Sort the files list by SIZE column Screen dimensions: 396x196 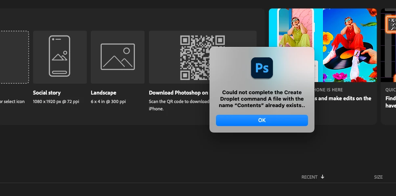(378, 177)
